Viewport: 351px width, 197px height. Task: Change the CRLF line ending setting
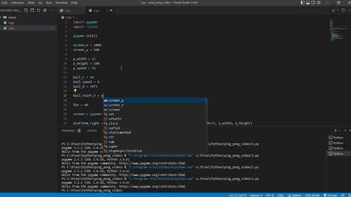[x=280, y=195]
